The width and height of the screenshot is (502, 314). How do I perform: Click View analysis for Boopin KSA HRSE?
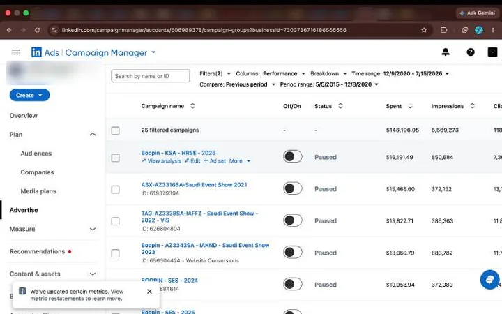coord(161,161)
